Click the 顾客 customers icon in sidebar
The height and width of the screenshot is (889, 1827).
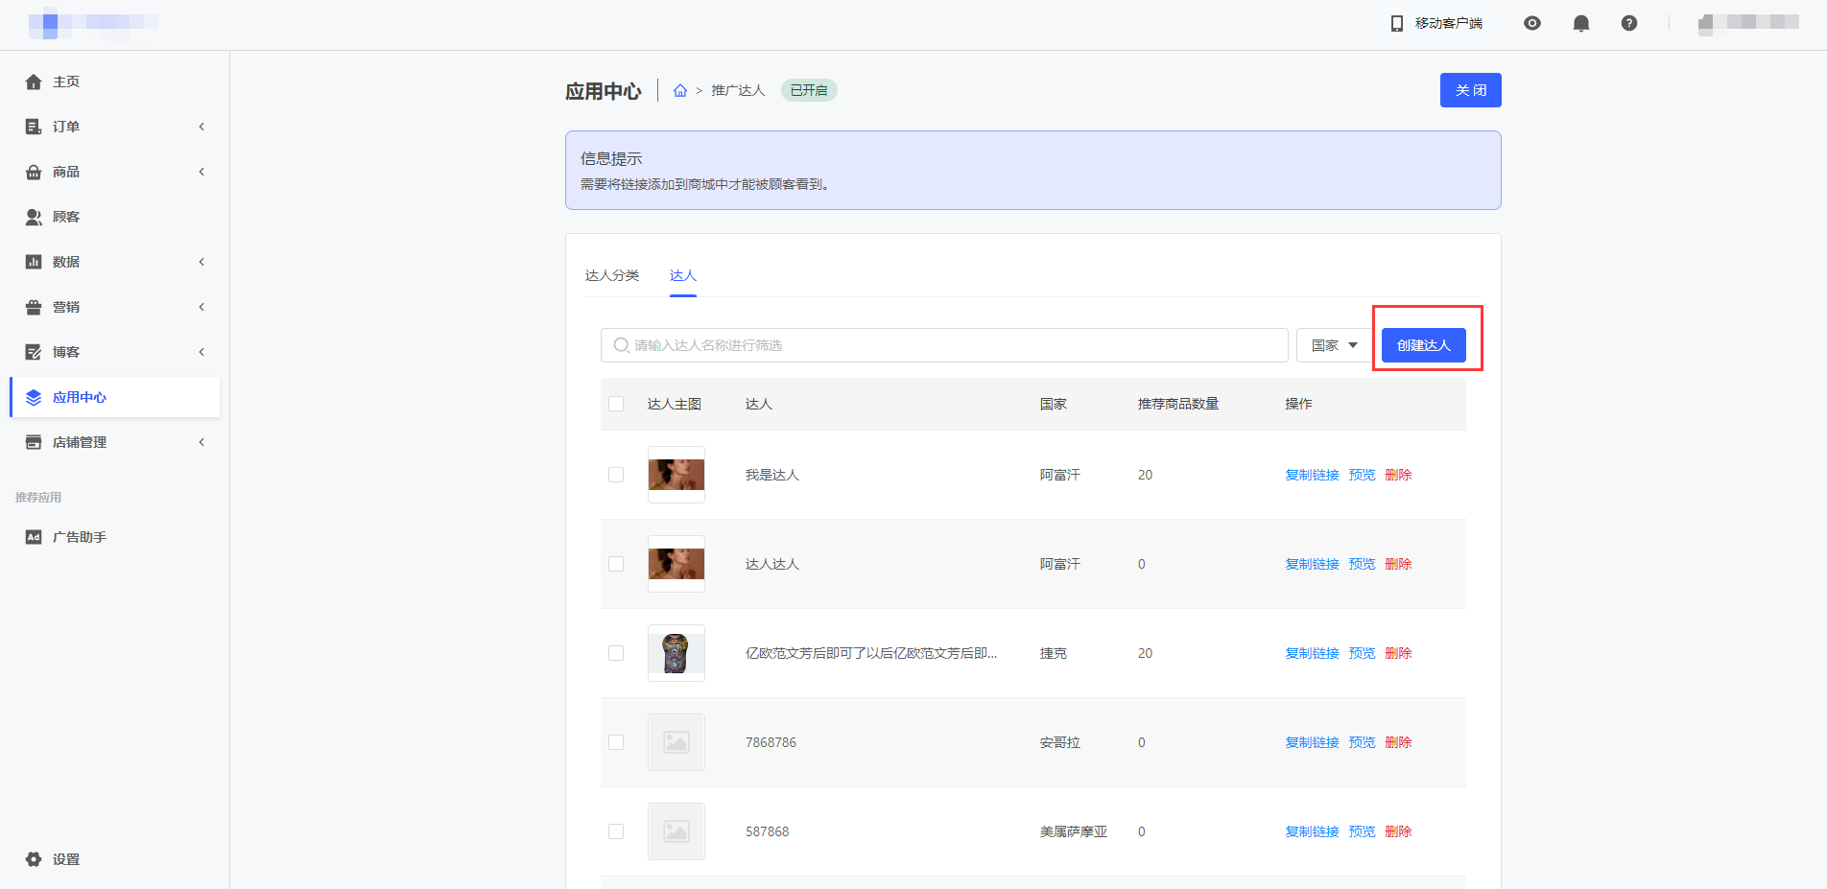34,217
